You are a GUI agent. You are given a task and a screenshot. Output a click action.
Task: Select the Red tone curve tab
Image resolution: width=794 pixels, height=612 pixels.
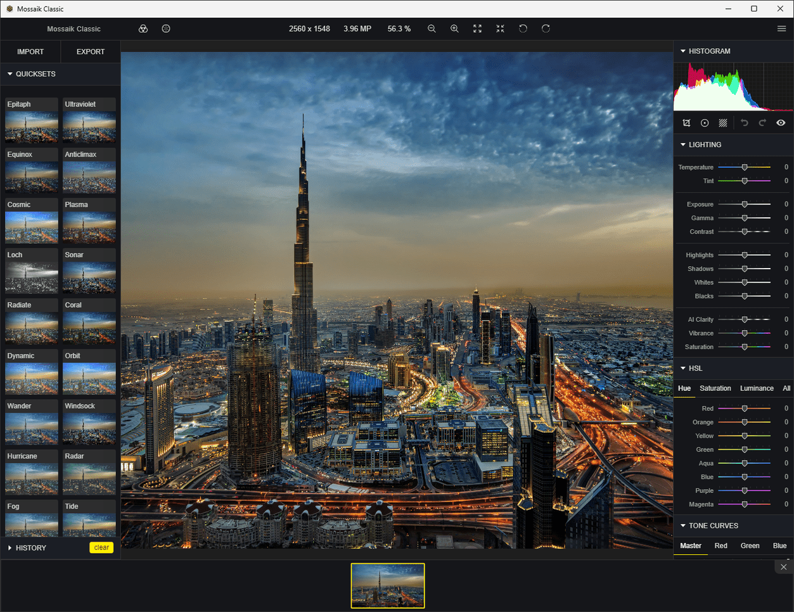coord(720,545)
